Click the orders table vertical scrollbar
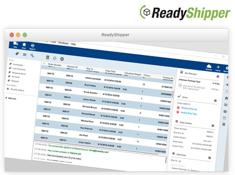Screen dimensions: 235x175 tap(173, 94)
